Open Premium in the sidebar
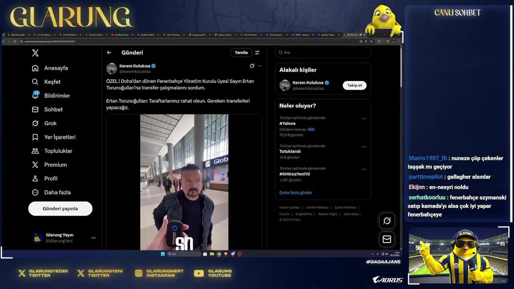 [49, 165]
